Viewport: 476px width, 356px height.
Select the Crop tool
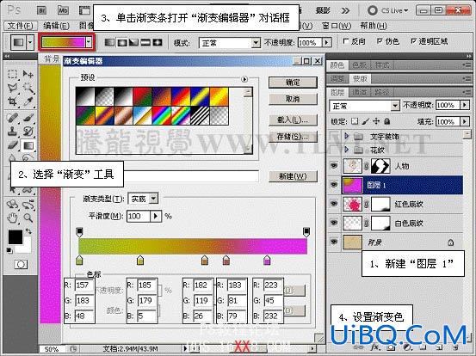coord(12,101)
